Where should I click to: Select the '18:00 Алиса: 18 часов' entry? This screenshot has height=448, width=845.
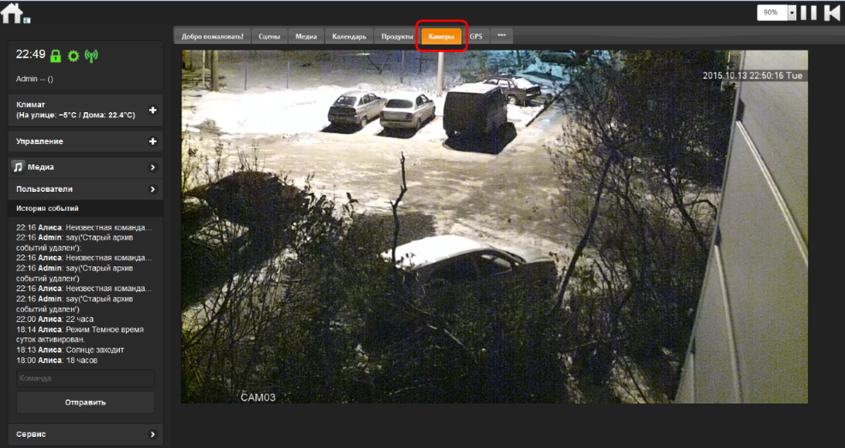[x=57, y=360]
